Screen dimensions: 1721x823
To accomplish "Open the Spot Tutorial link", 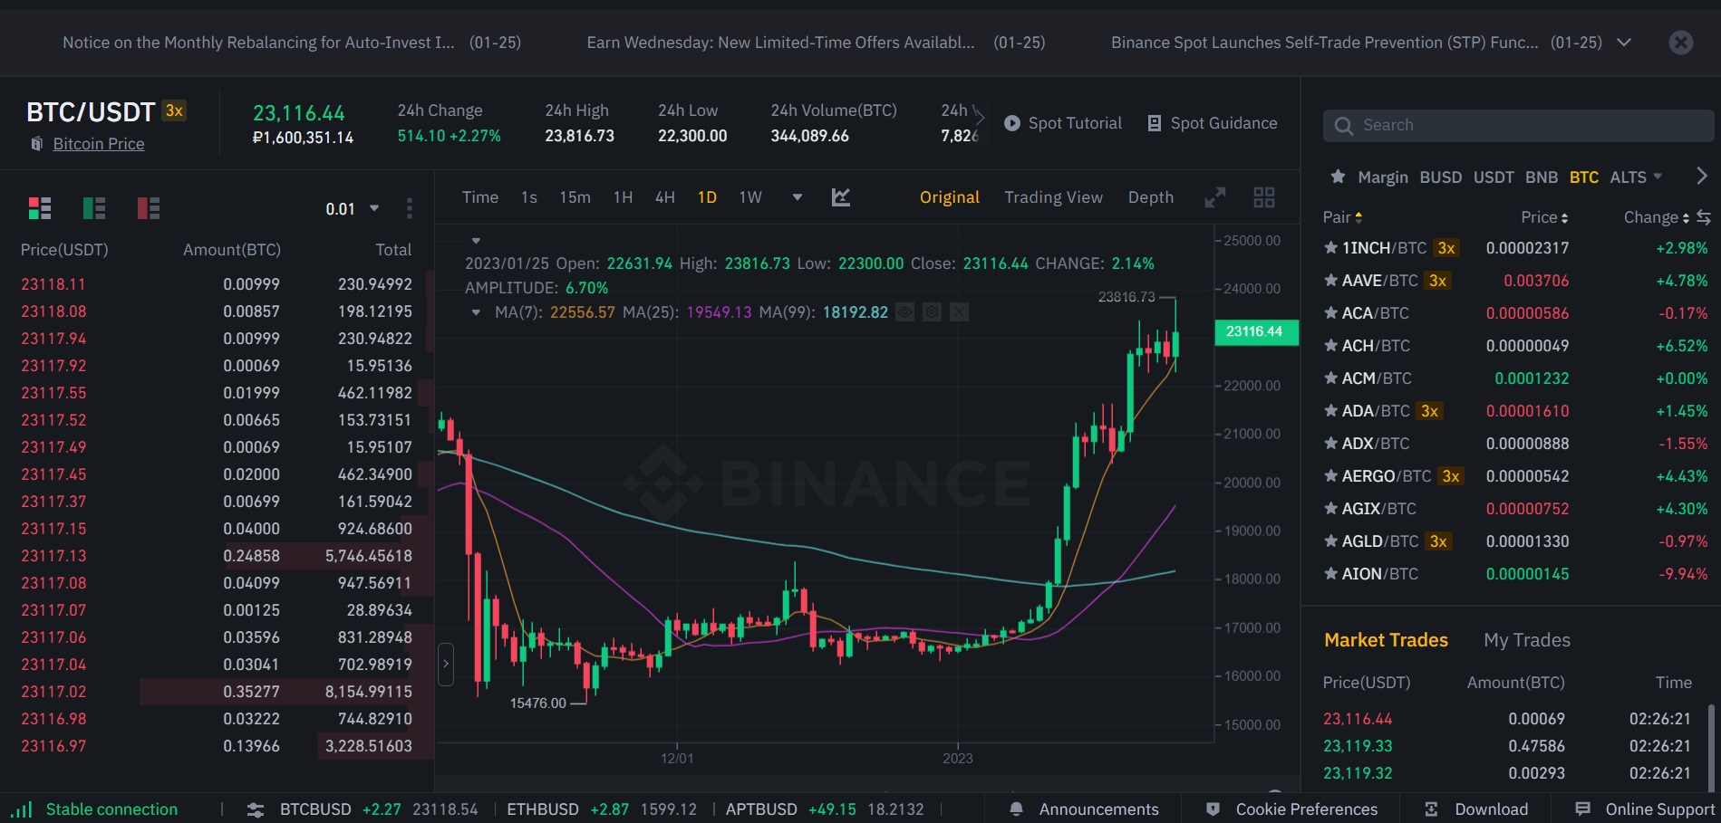I will pos(1075,123).
